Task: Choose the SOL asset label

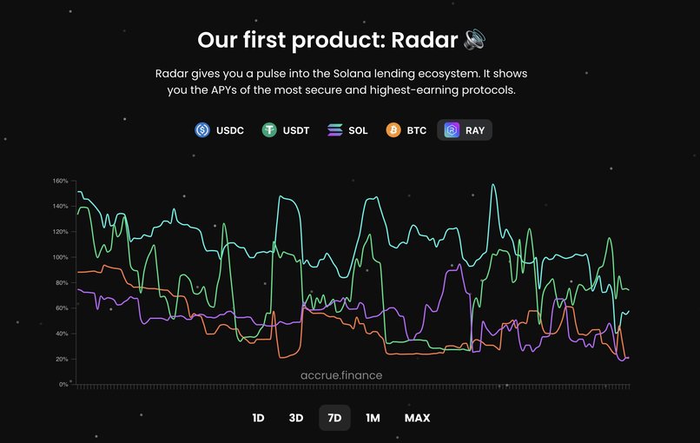Action: pyautogui.click(x=358, y=130)
